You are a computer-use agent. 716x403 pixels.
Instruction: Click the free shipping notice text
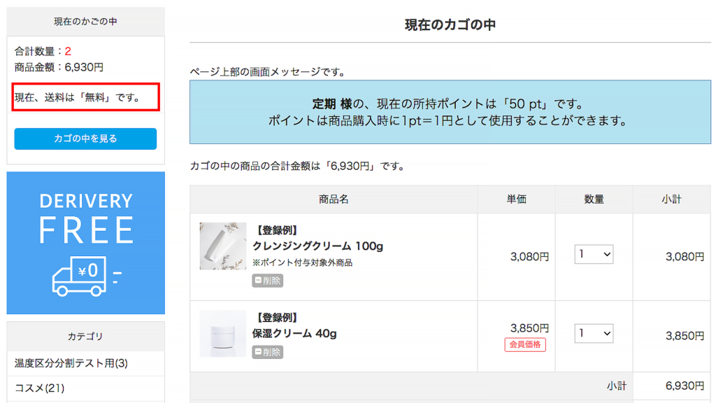click(77, 97)
